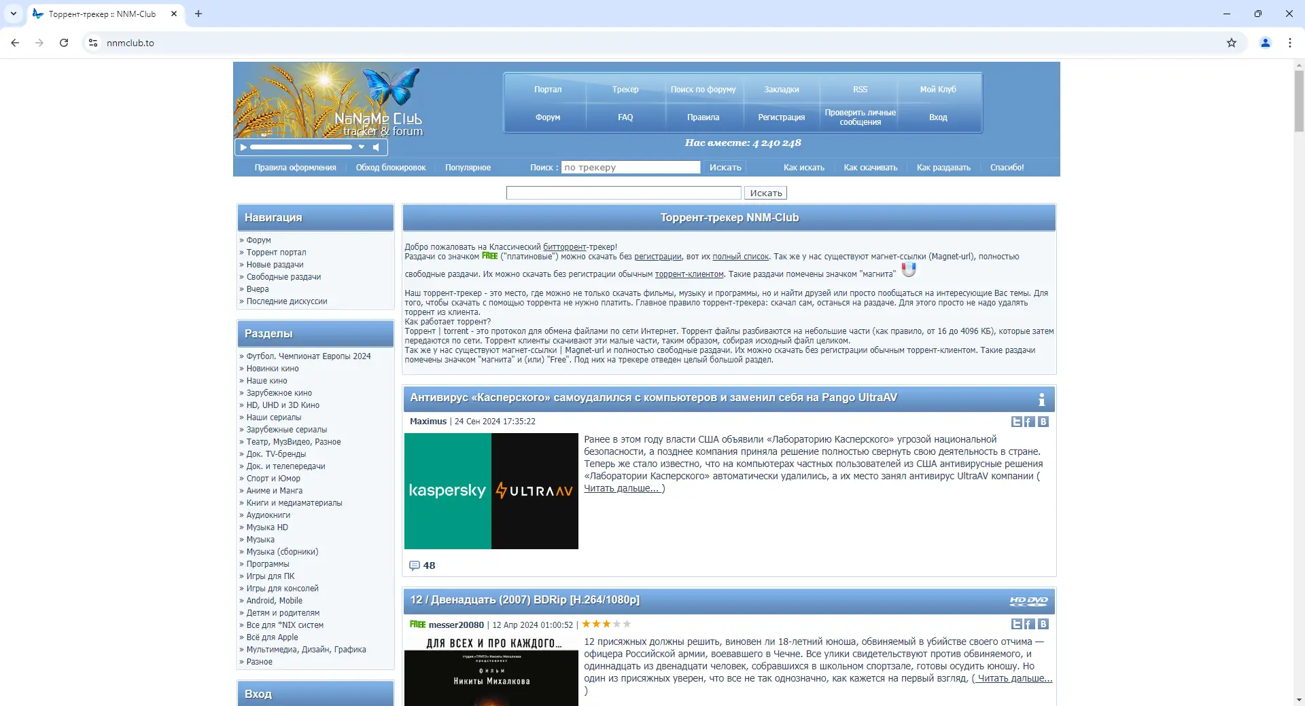
Task: Click Искать button below the header
Action: coord(766,193)
